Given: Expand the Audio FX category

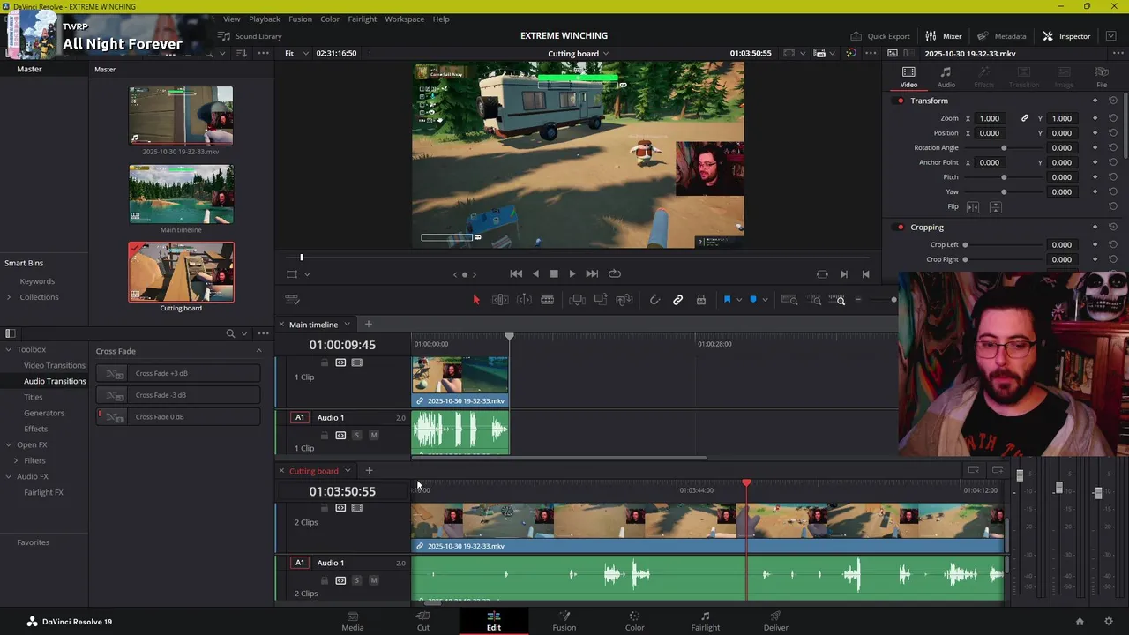Looking at the screenshot, I should pyautogui.click(x=9, y=476).
